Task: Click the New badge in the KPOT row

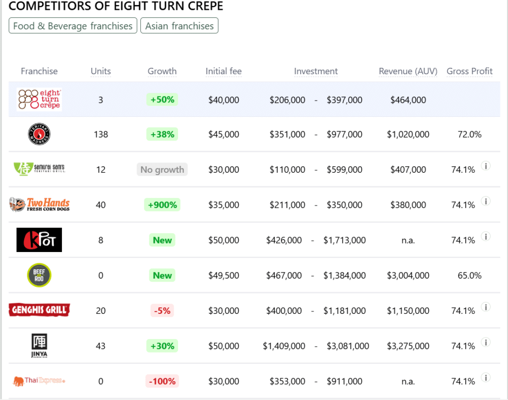Action: click(x=162, y=240)
